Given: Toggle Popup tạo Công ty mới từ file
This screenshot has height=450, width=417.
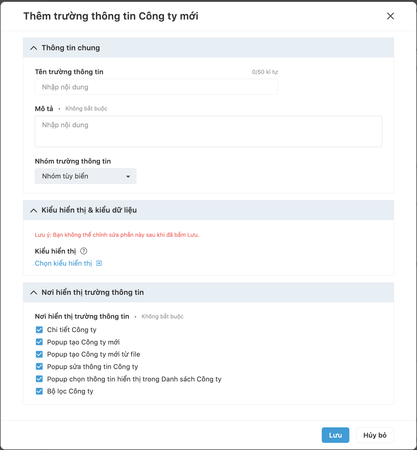Looking at the screenshot, I should click(x=39, y=354).
